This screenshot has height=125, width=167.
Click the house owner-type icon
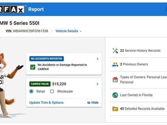(x=115, y=80)
